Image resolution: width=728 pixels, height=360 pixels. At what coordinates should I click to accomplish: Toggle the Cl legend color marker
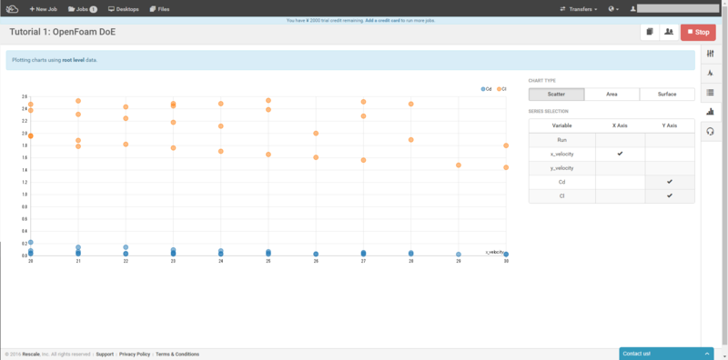tap(499, 88)
